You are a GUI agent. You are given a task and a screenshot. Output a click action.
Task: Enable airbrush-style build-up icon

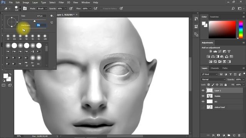(x=96, y=8)
